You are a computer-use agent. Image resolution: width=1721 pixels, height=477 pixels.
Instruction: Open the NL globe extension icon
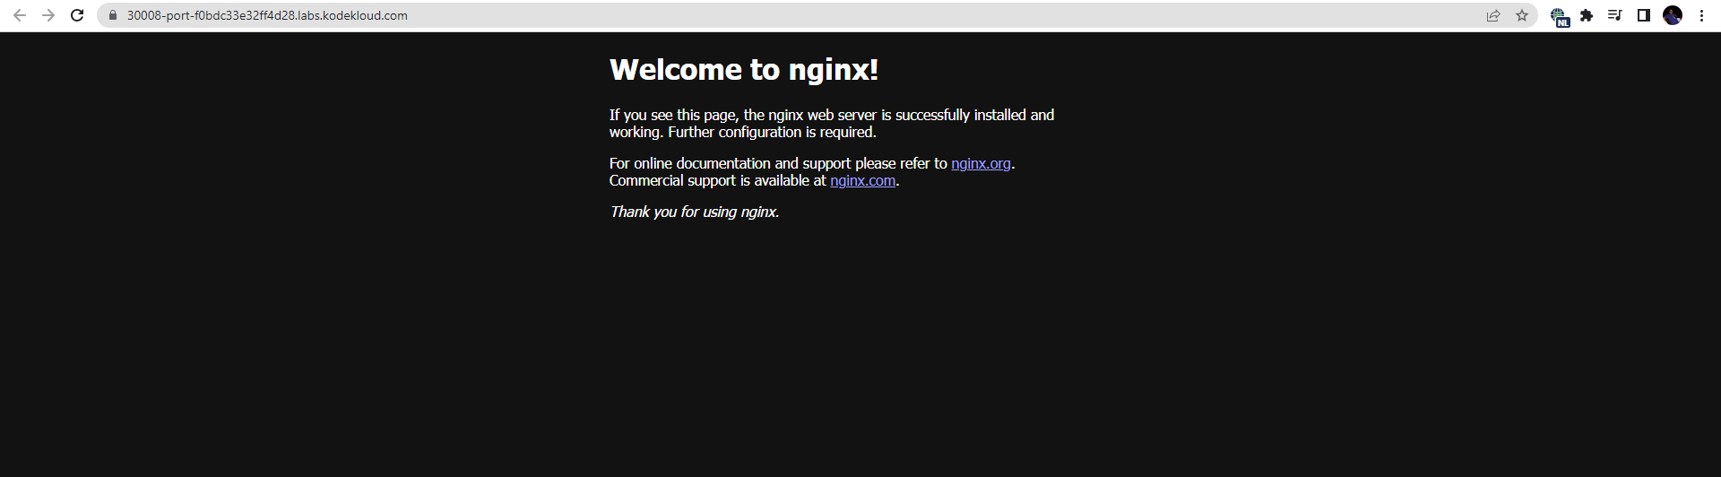pyautogui.click(x=1560, y=16)
